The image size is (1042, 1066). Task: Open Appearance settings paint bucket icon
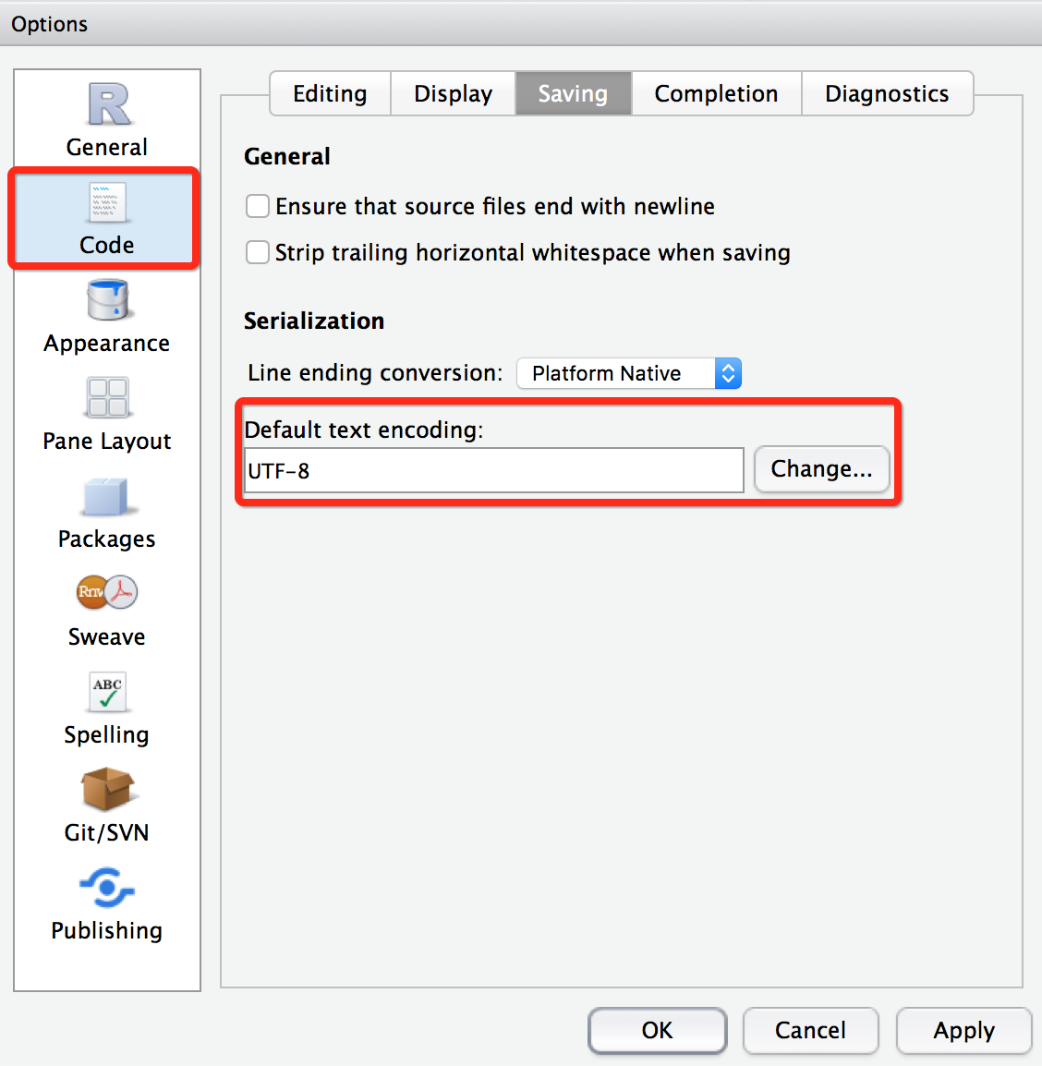(x=107, y=301)
